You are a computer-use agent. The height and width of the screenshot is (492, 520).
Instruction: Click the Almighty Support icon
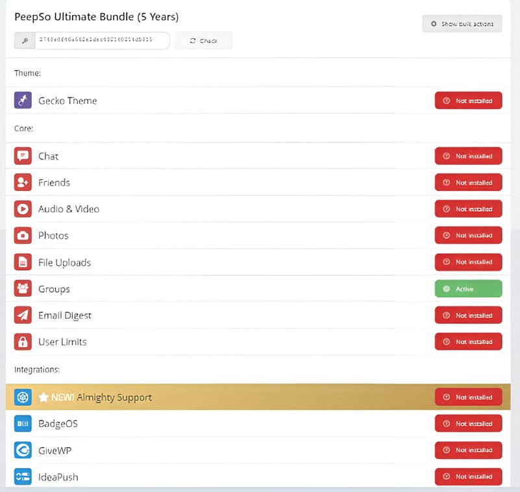point(23,397)
